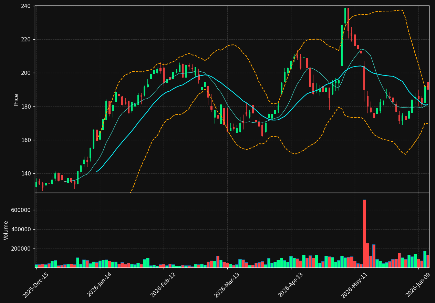Click the 200000 volume tick label
435x303 pixels.
tap(21, 249)
